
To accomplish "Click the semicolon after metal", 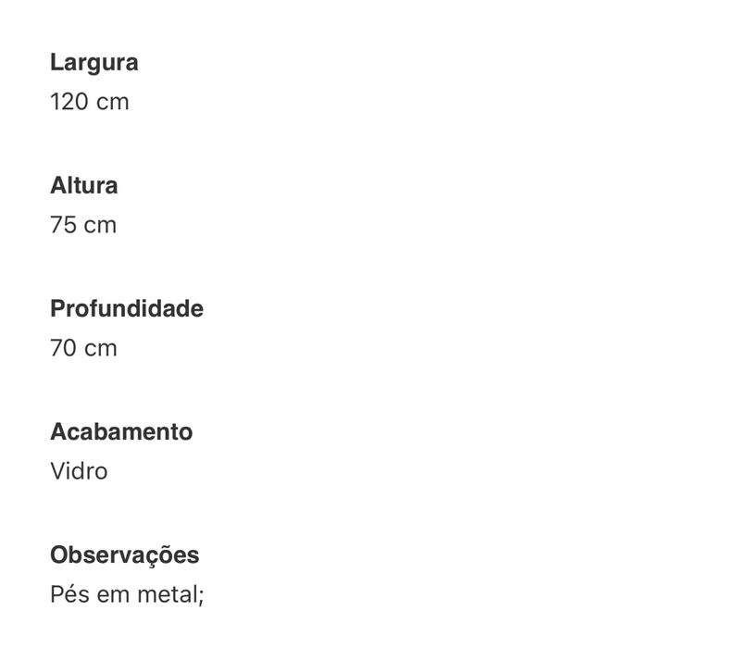I will click(x=199, y=596).
